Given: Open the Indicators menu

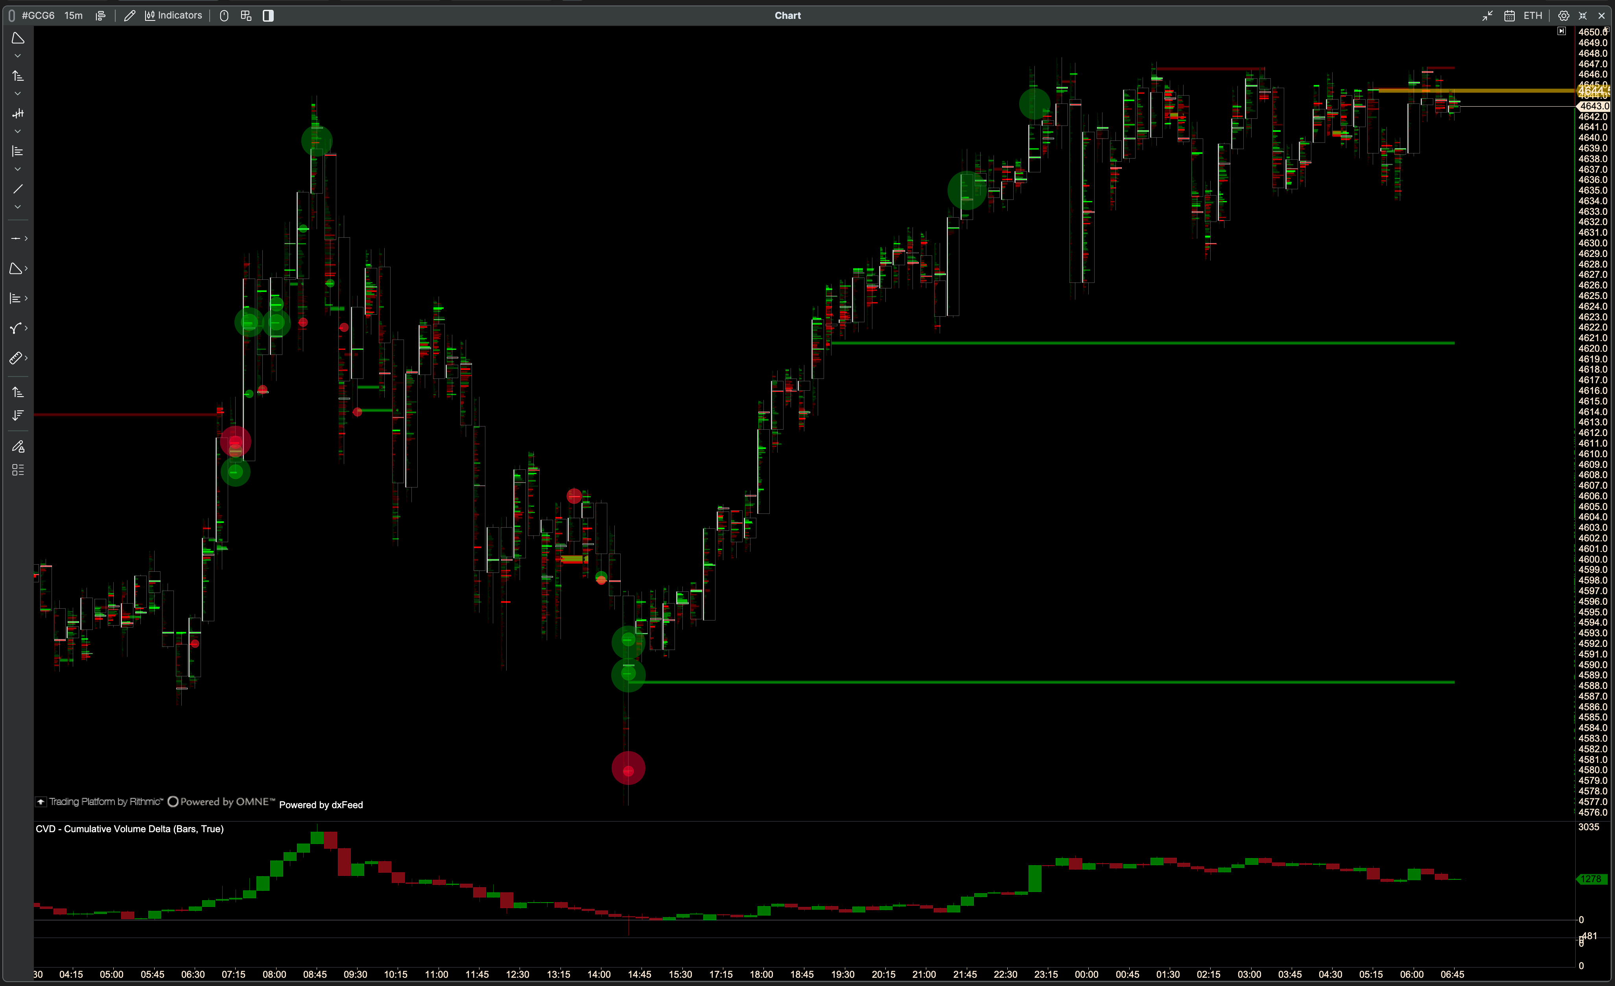Looking at the screenshot, I should pyautogui.click(x=174, y=16).
